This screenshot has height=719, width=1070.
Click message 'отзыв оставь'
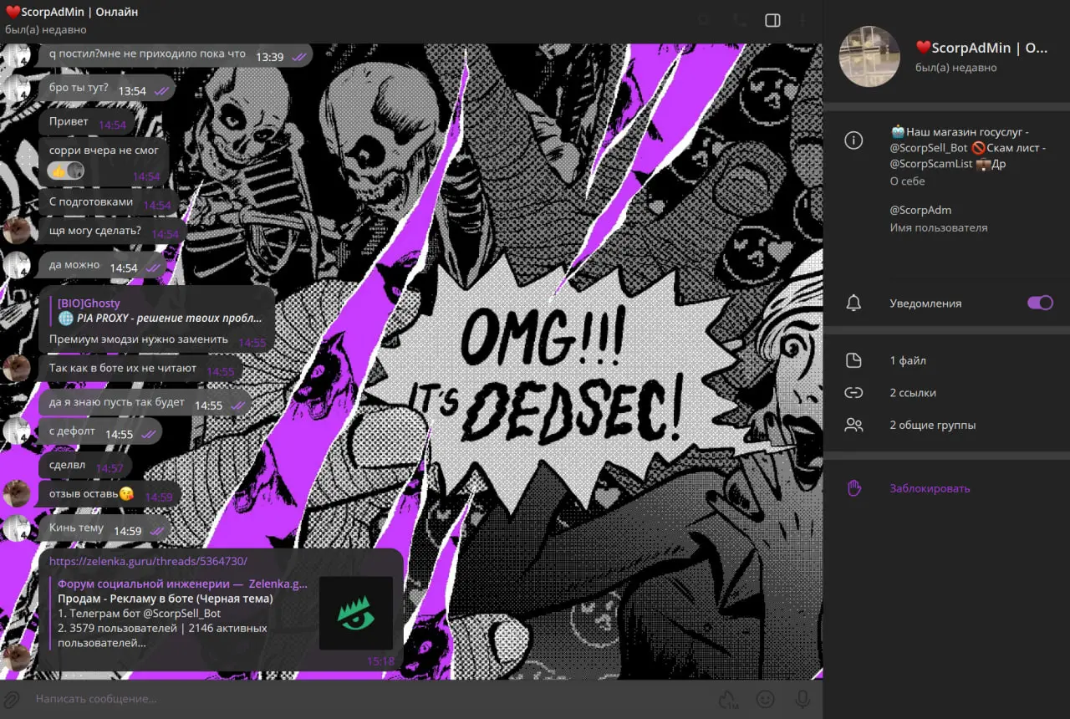109,493
